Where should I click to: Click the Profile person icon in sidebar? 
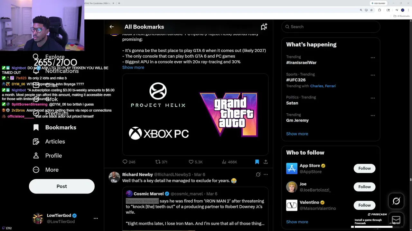36,156
